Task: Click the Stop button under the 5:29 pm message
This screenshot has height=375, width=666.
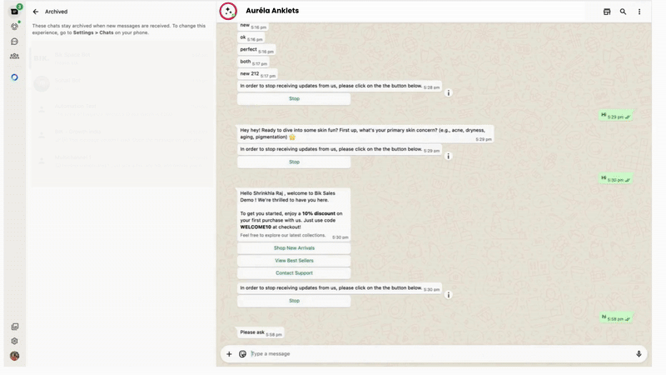Action: point(294,162)
